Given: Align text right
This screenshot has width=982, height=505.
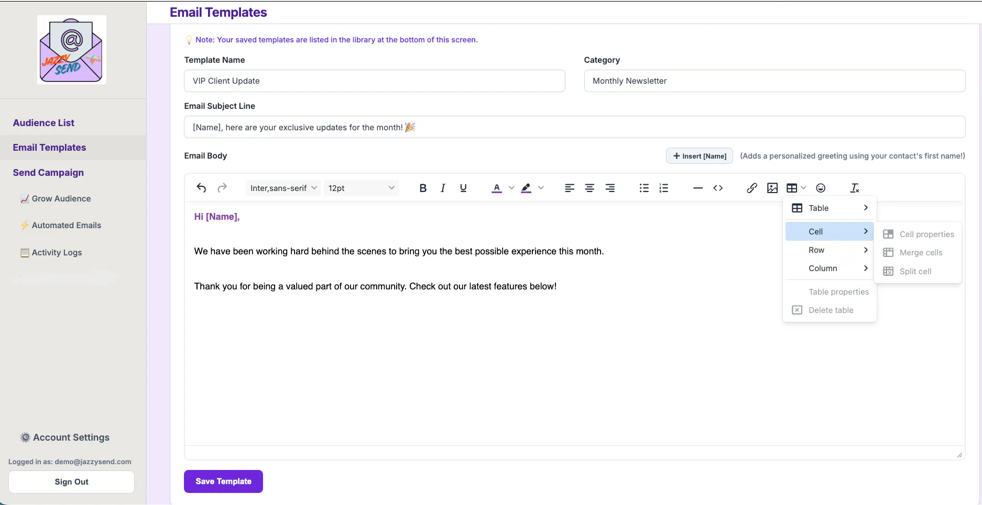Looking at the screenshot, I should point(610,188).
